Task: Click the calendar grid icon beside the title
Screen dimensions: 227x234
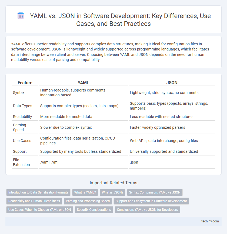Action: click(21, 16)
